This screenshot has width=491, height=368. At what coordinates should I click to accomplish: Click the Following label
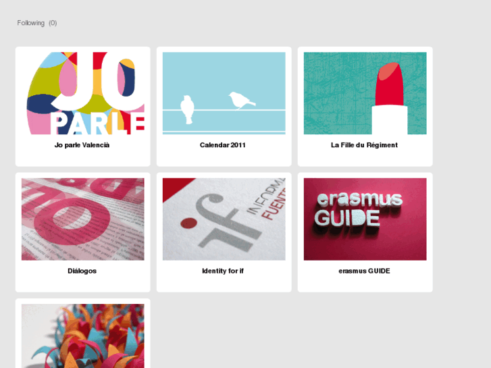click(30, 23)
